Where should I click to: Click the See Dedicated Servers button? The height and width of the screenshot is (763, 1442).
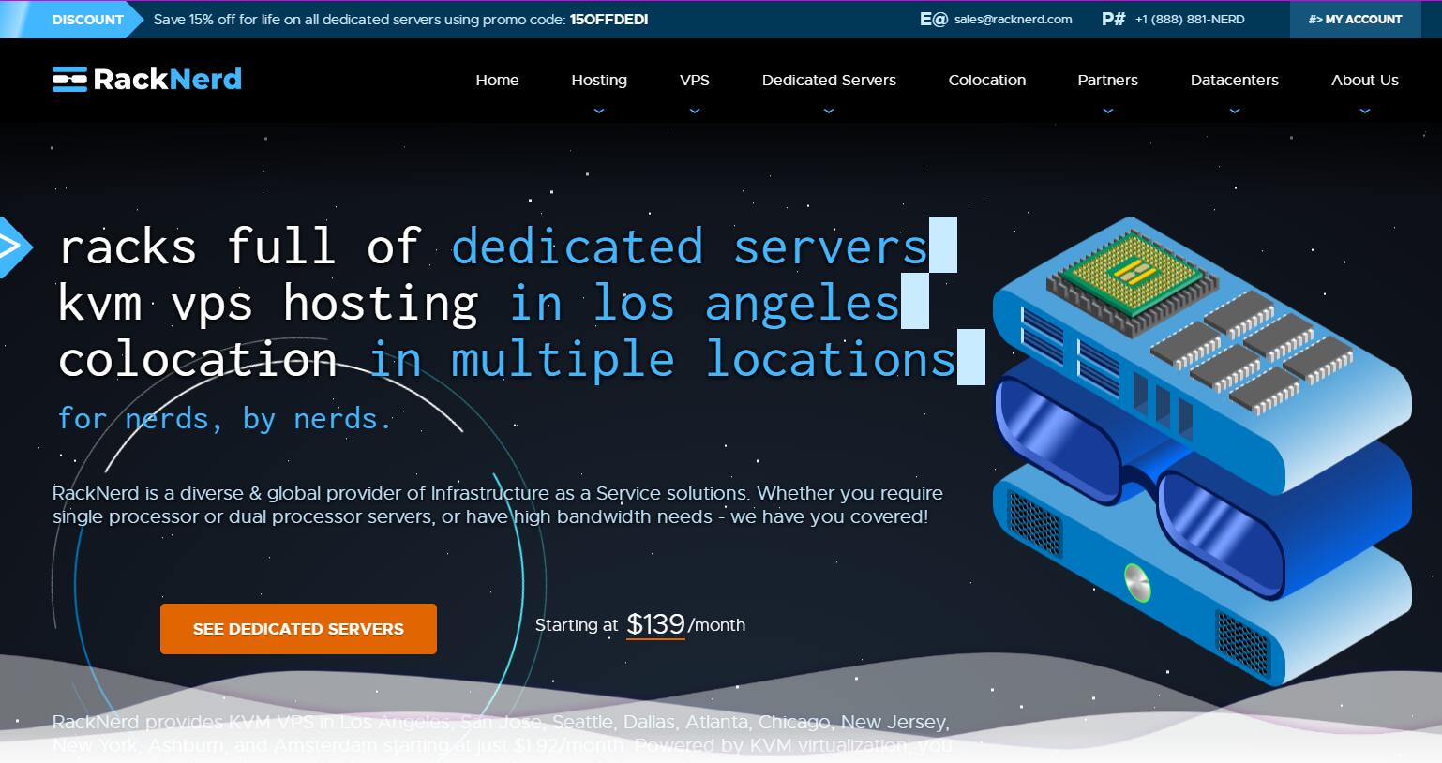pyautogui.click(x=298, y=629)
